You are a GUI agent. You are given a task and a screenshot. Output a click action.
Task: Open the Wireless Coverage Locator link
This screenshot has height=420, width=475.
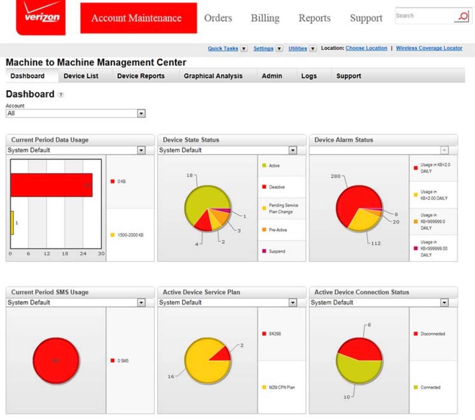click(x=429, y=48)
